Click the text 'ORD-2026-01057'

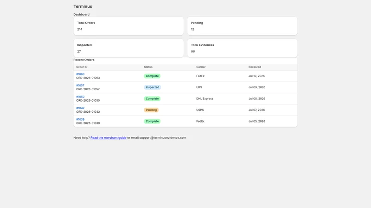pyautogui.click(x=88, y=89)
